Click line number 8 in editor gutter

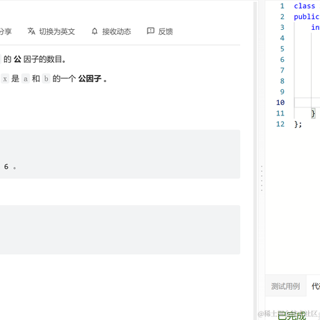(x=282, y=81)
